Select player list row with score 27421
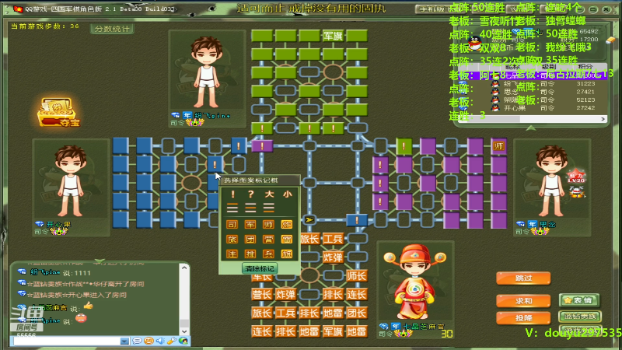Image resolution: width=622 pixels, height=350 pixels. pyautogui.click(x=532, y=92)
